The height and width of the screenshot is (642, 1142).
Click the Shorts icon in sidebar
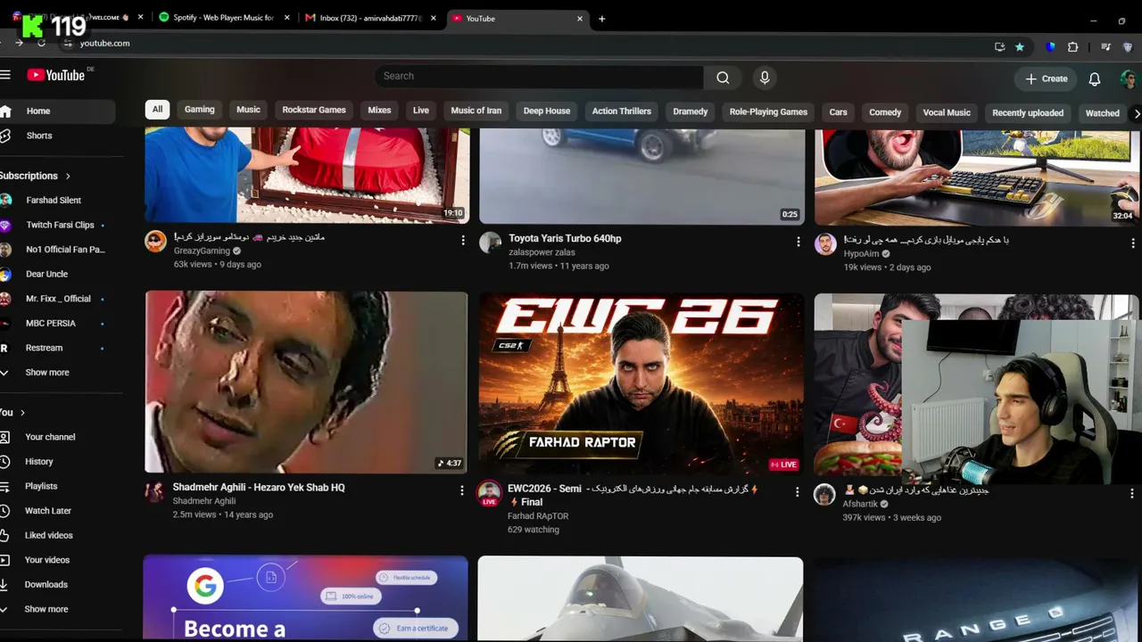(x=5, y=136)
